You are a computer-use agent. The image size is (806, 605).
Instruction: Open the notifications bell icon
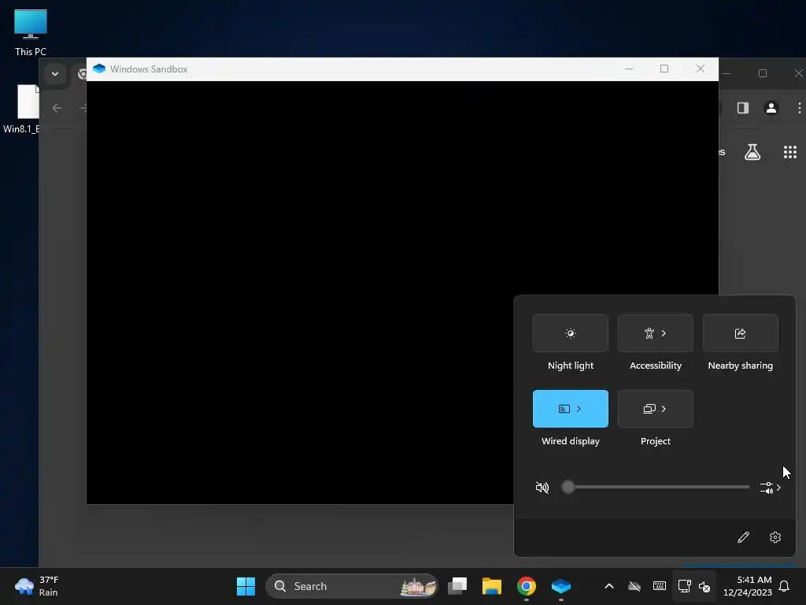[785, 586]
